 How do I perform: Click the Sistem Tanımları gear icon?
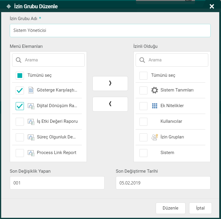pos(155,90)
